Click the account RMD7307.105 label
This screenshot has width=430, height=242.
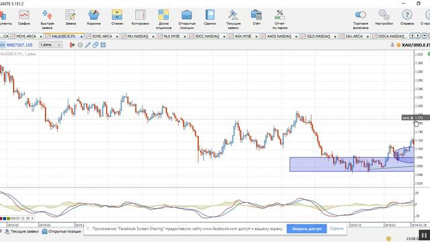[x=19, y=45]
